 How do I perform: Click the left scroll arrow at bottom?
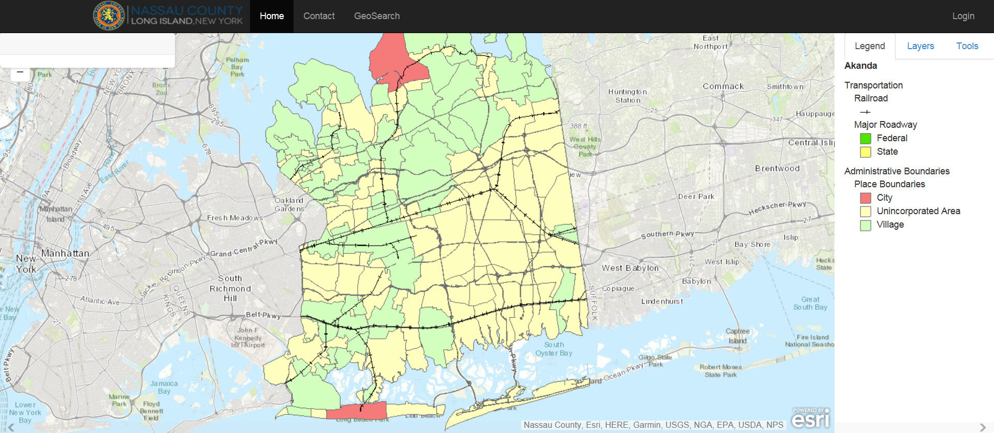click(10, 427)
